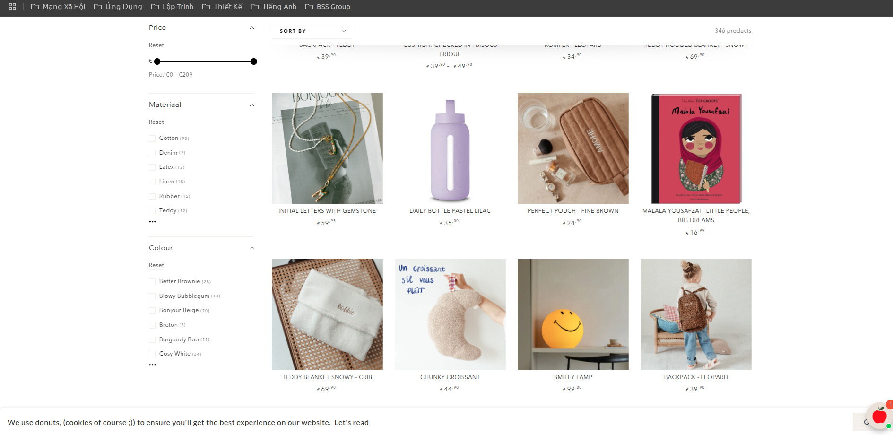Open the Tiếng Anh bookmarks menu
Image resolution: width=893 pixels, height=435 pixels.
click(x=274, y=7)
